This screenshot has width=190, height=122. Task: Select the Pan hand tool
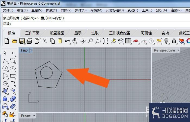[75, 41]
